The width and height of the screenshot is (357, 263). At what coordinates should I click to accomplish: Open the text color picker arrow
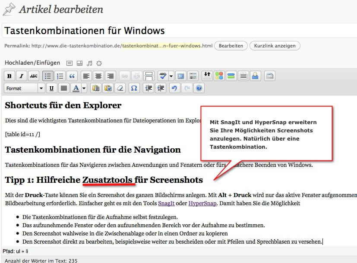click(x=84, y=88)
